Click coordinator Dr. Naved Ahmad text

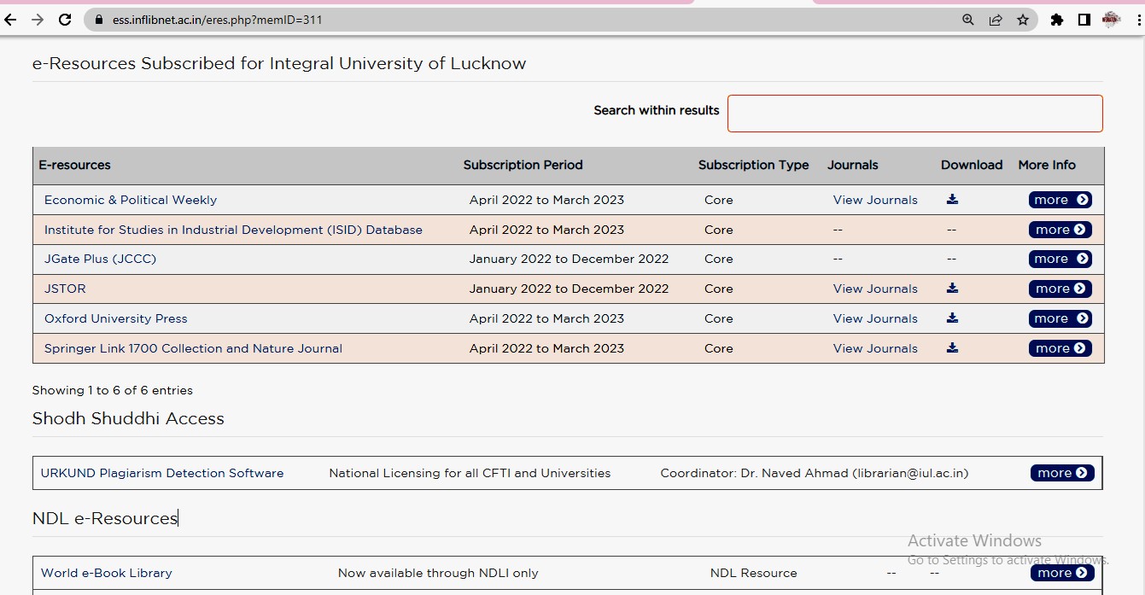[x=815, y=473]
